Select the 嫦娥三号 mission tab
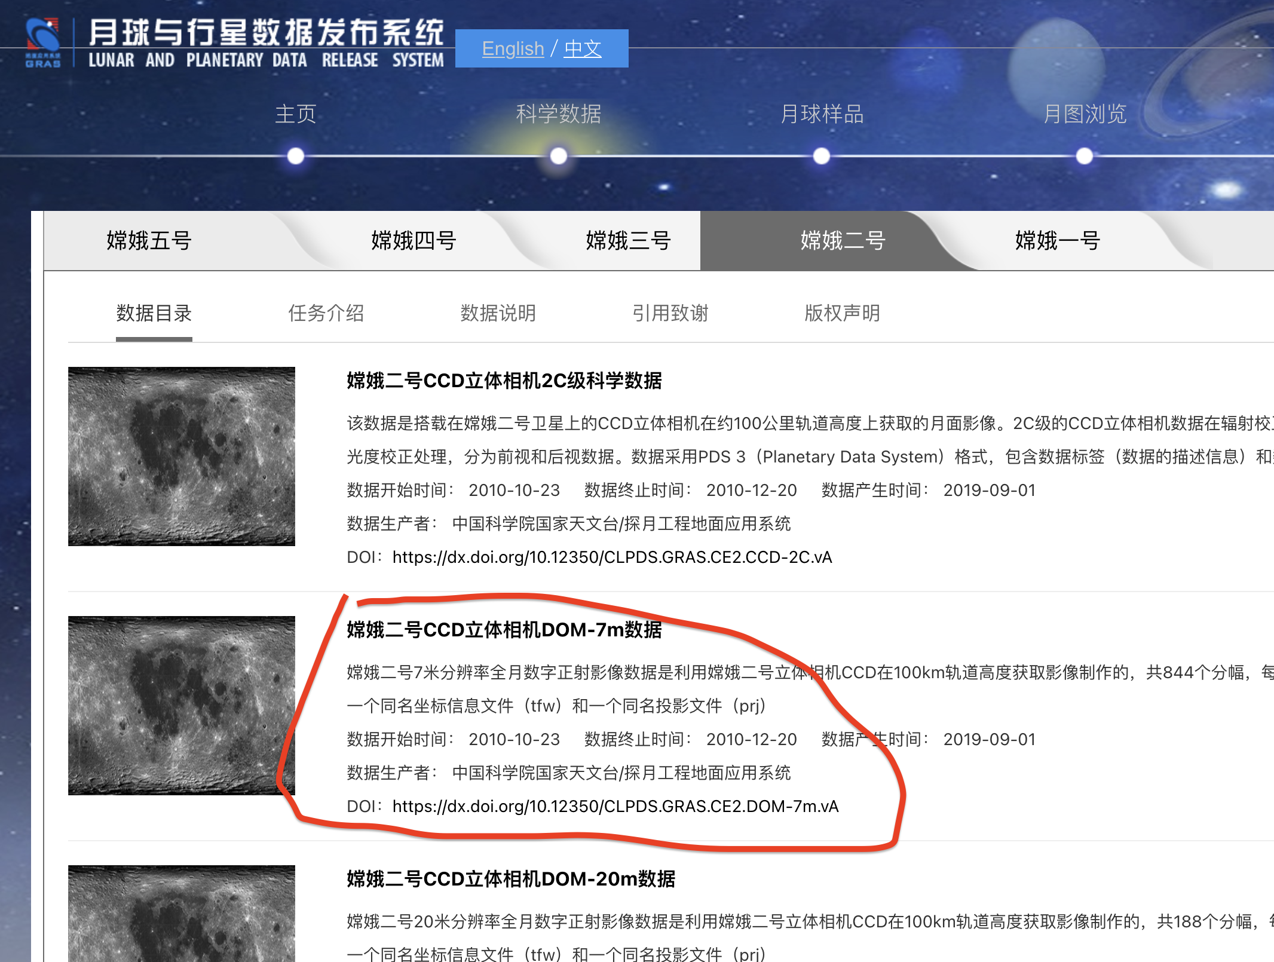The height and width of the screenshot is (962, 1274). pyautogui.click(x=628, y=241)
